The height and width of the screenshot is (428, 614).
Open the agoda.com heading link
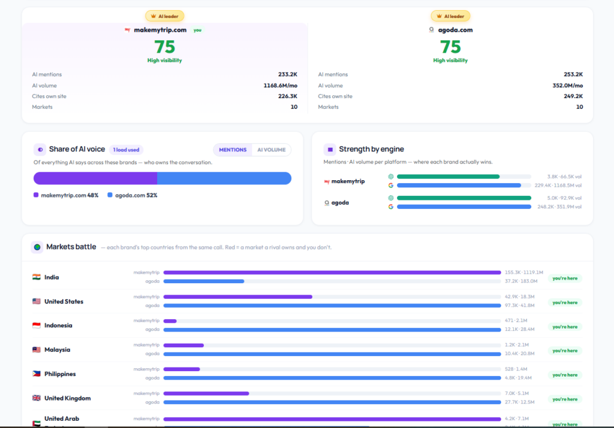455,30
